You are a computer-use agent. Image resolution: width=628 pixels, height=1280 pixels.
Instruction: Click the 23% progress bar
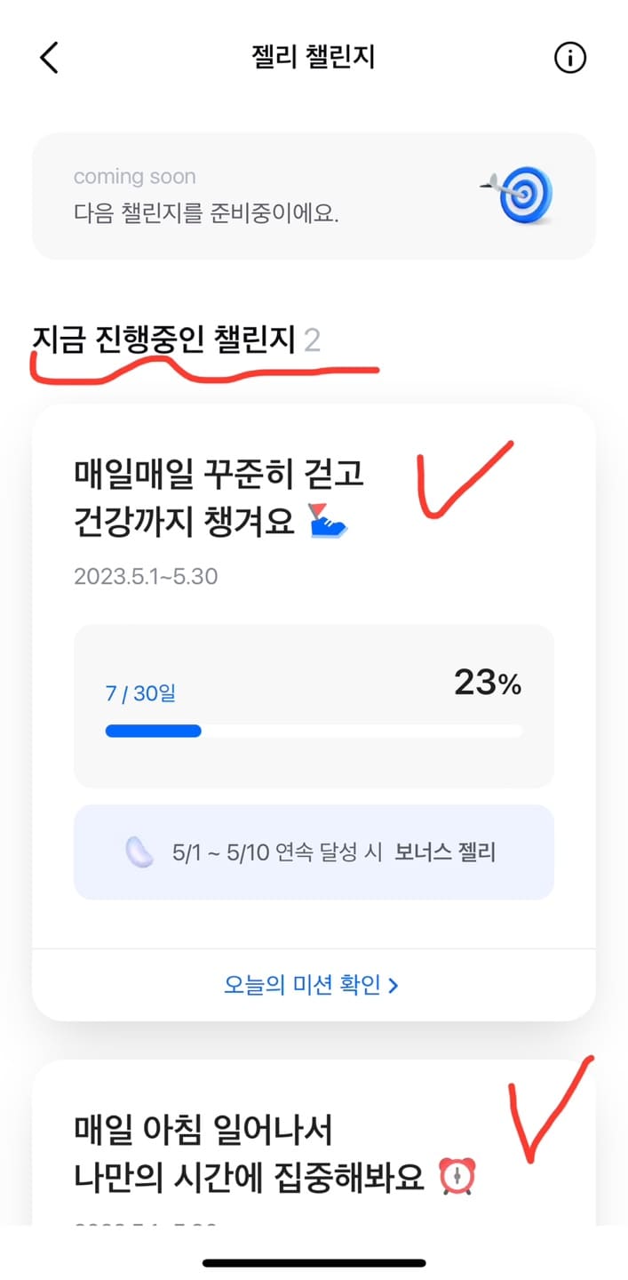(x=314, y=730)
